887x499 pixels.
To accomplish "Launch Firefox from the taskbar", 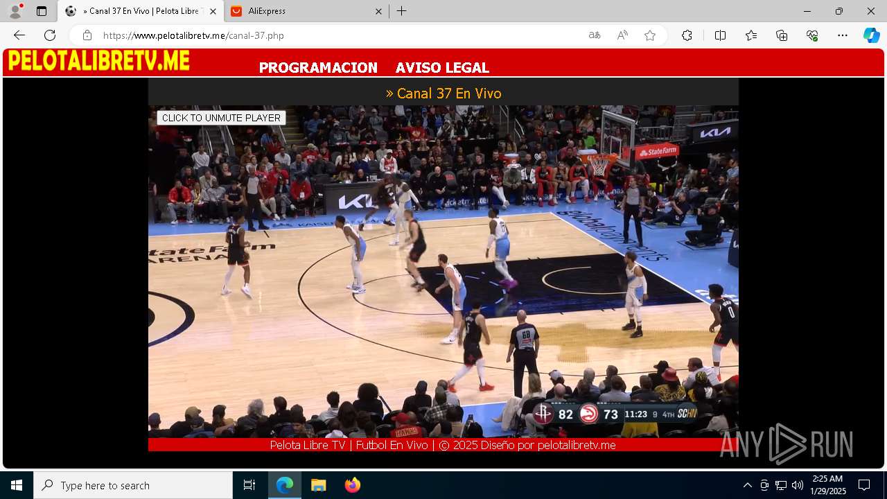I will pos(352,485).
